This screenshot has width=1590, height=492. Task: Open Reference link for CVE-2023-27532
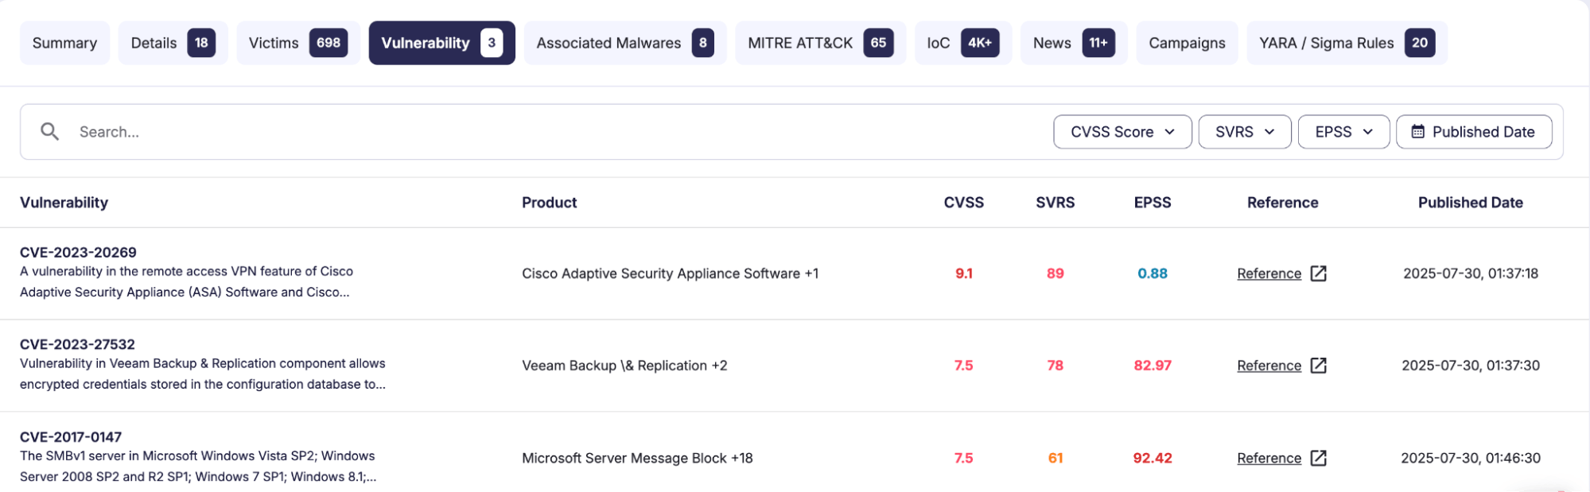[1269, 366]
